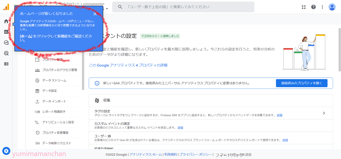
Task: Open the Explore icon in sidebar
Action: coord(6,42)
